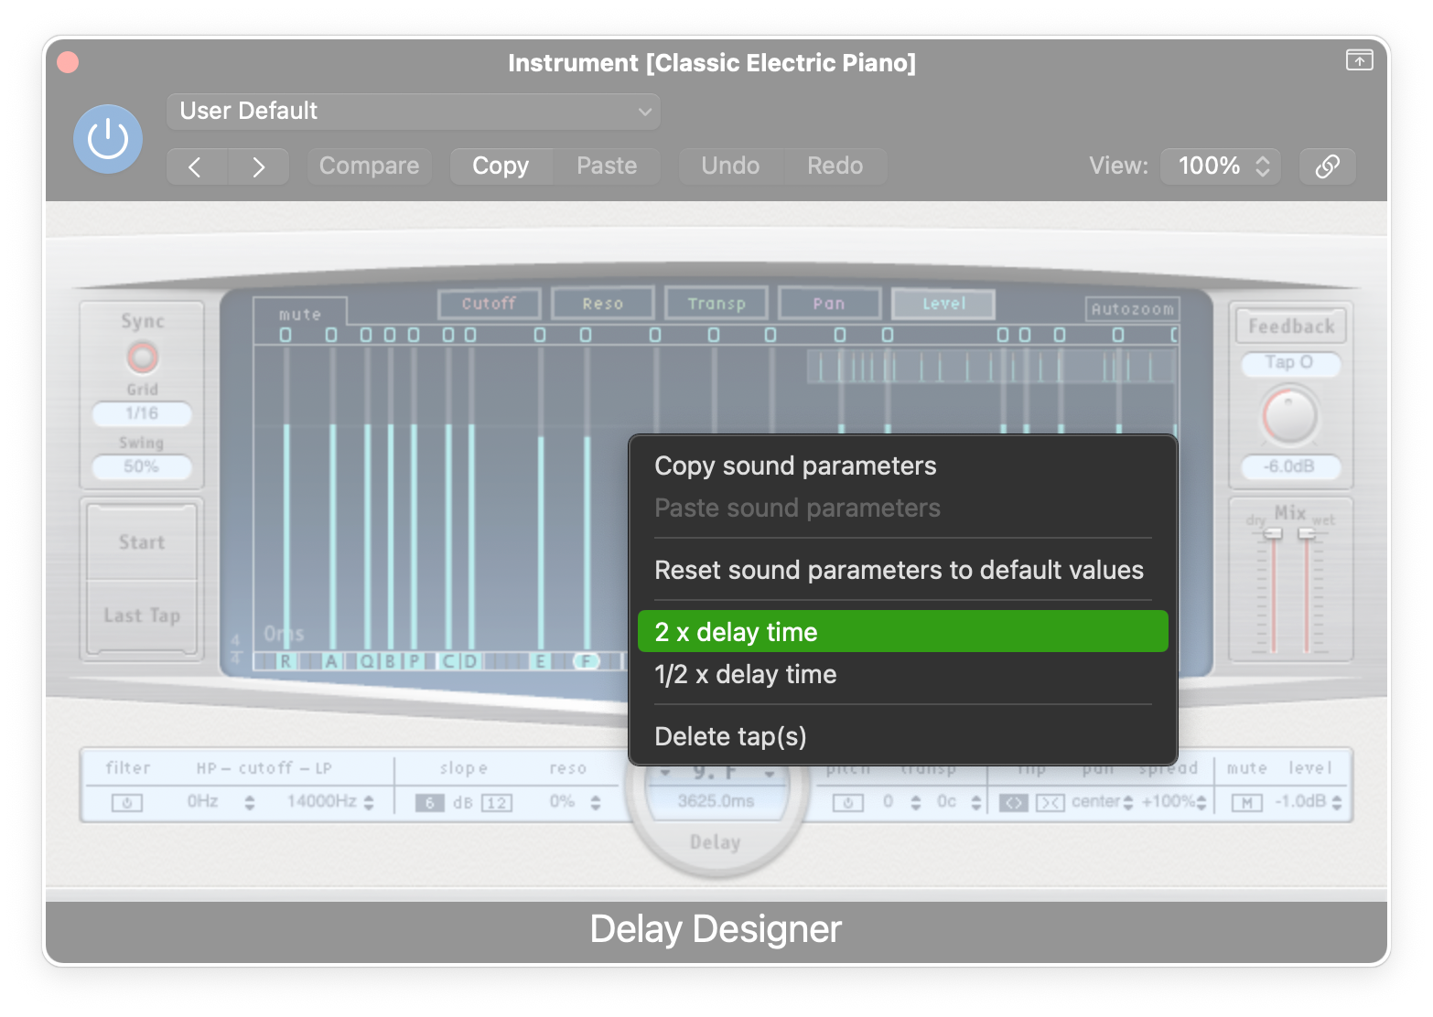Image resolution: width=1433 pixels, height=1017 pixels.
Task: Select flip normal stereo icon
Action: 1013,803
